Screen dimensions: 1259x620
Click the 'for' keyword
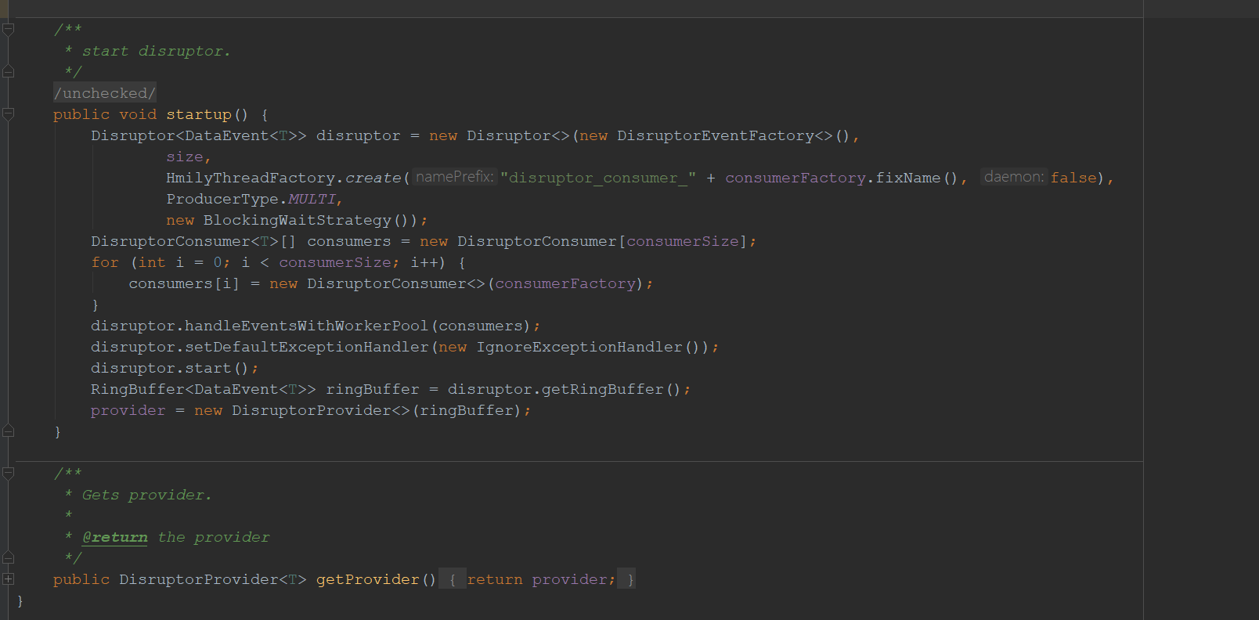point(105,262)
